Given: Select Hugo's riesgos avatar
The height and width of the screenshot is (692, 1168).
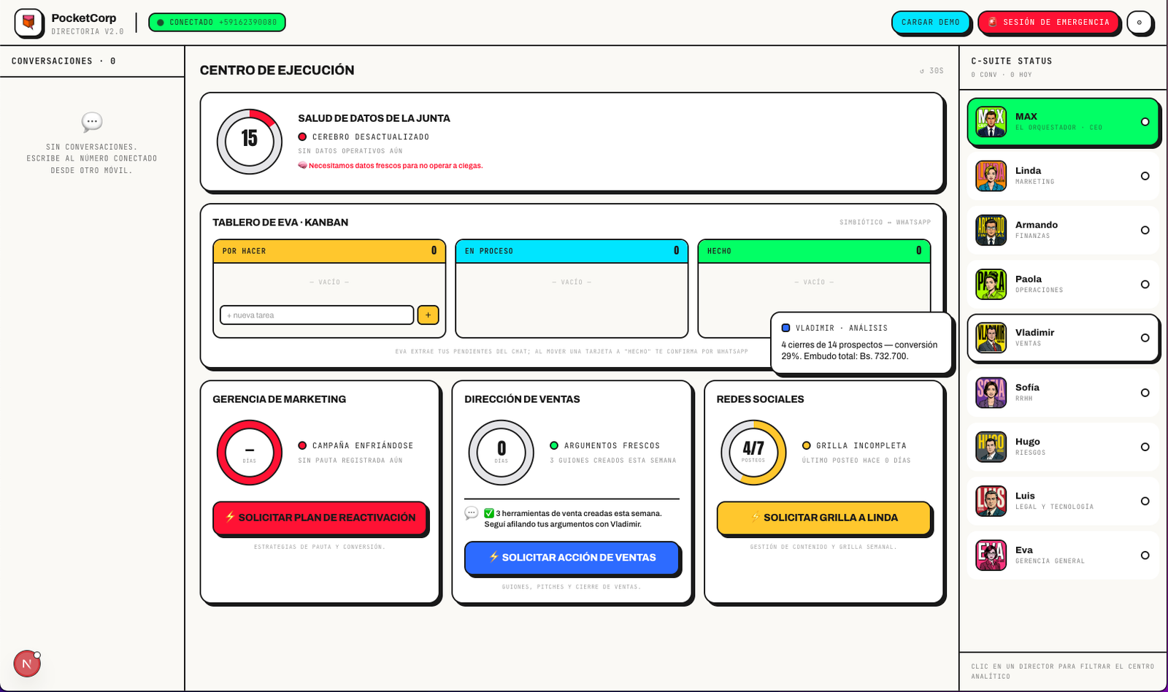Looking at the screenshot, I should pyautogui.click(x=991, y=447).
